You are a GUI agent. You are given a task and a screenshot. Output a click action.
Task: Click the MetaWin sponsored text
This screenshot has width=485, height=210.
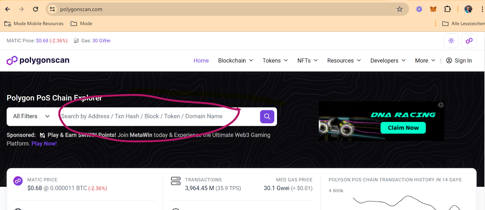pos(141,135)
